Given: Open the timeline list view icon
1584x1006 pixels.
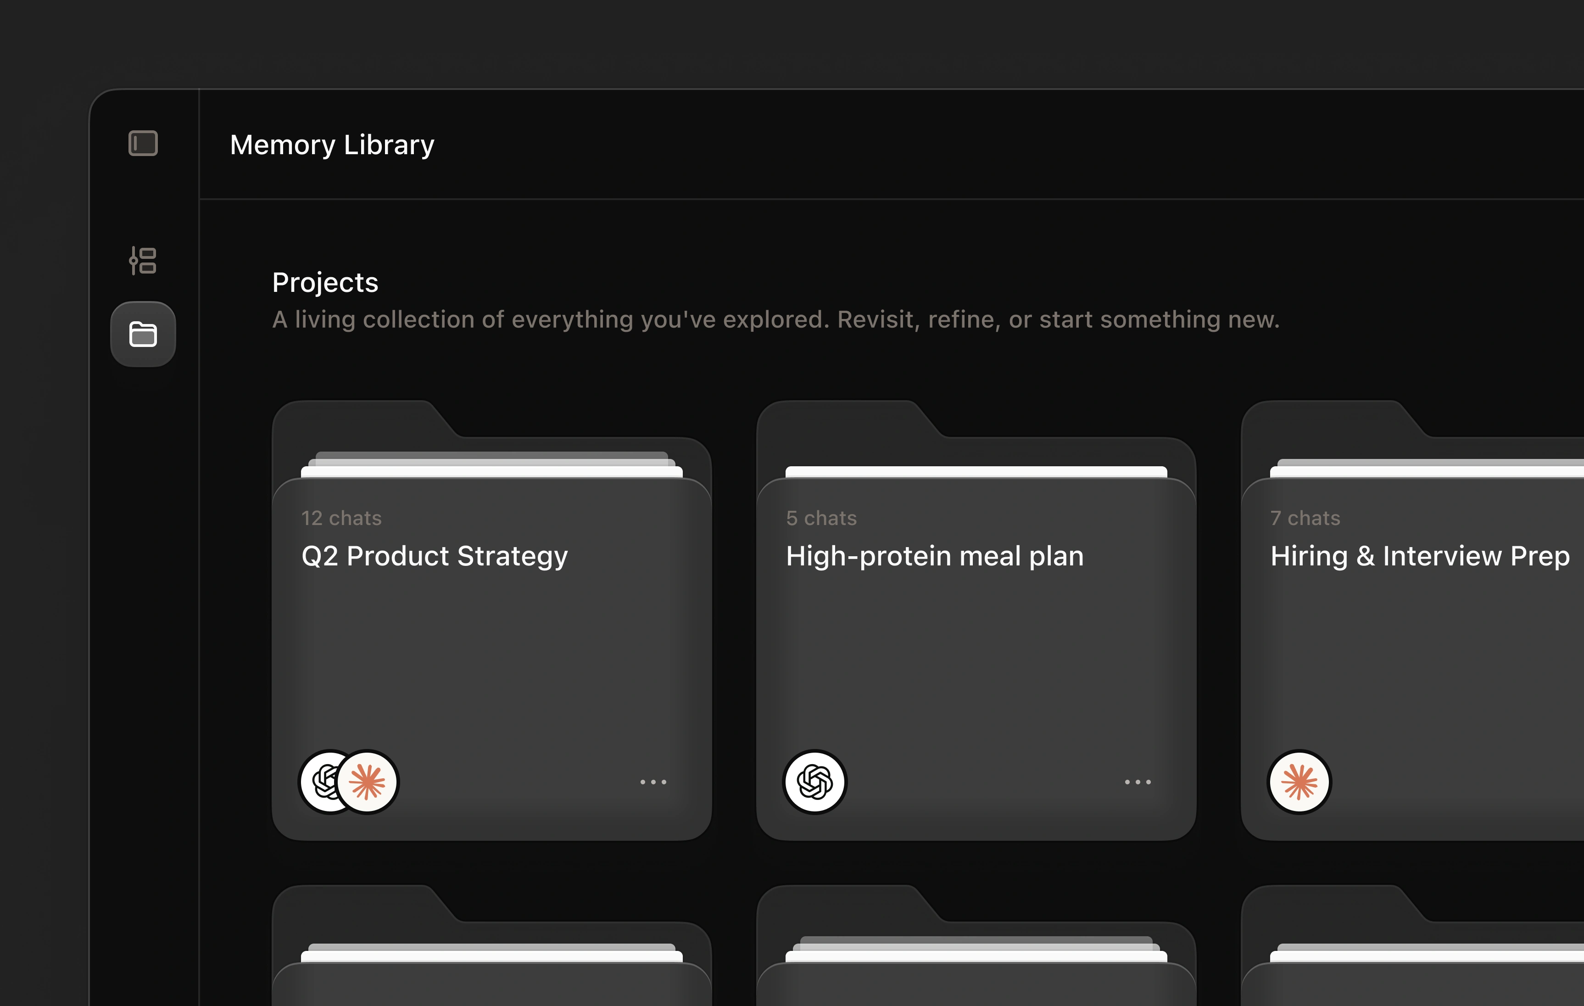Looking at the screenshot, I should 143,261.
